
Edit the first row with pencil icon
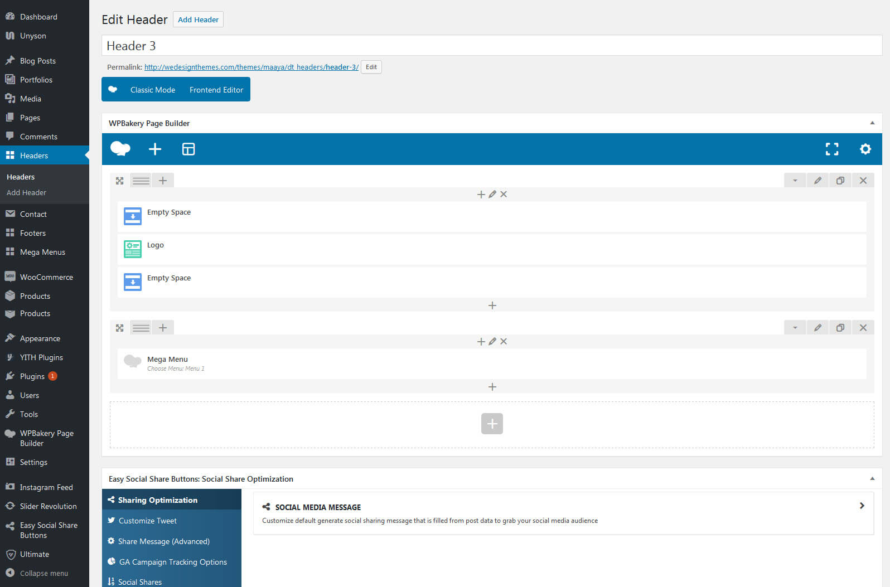[x=818, y=181]
